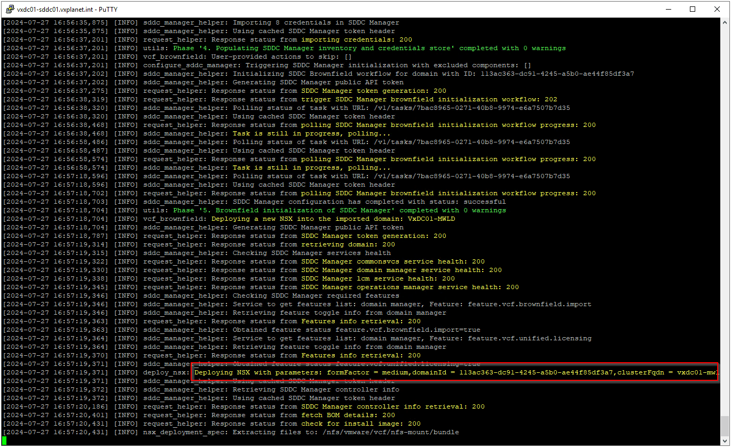The image size is (731, 447).
Task: Click timestamp 2024-07-27 16:56:38,319
Action: coord(57,99)
